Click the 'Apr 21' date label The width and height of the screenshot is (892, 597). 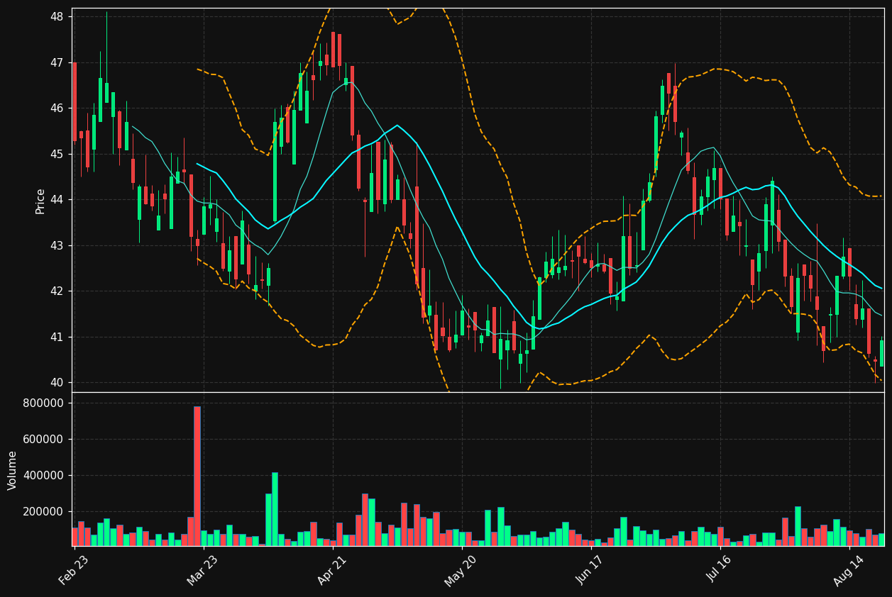(x=333, y=569)
